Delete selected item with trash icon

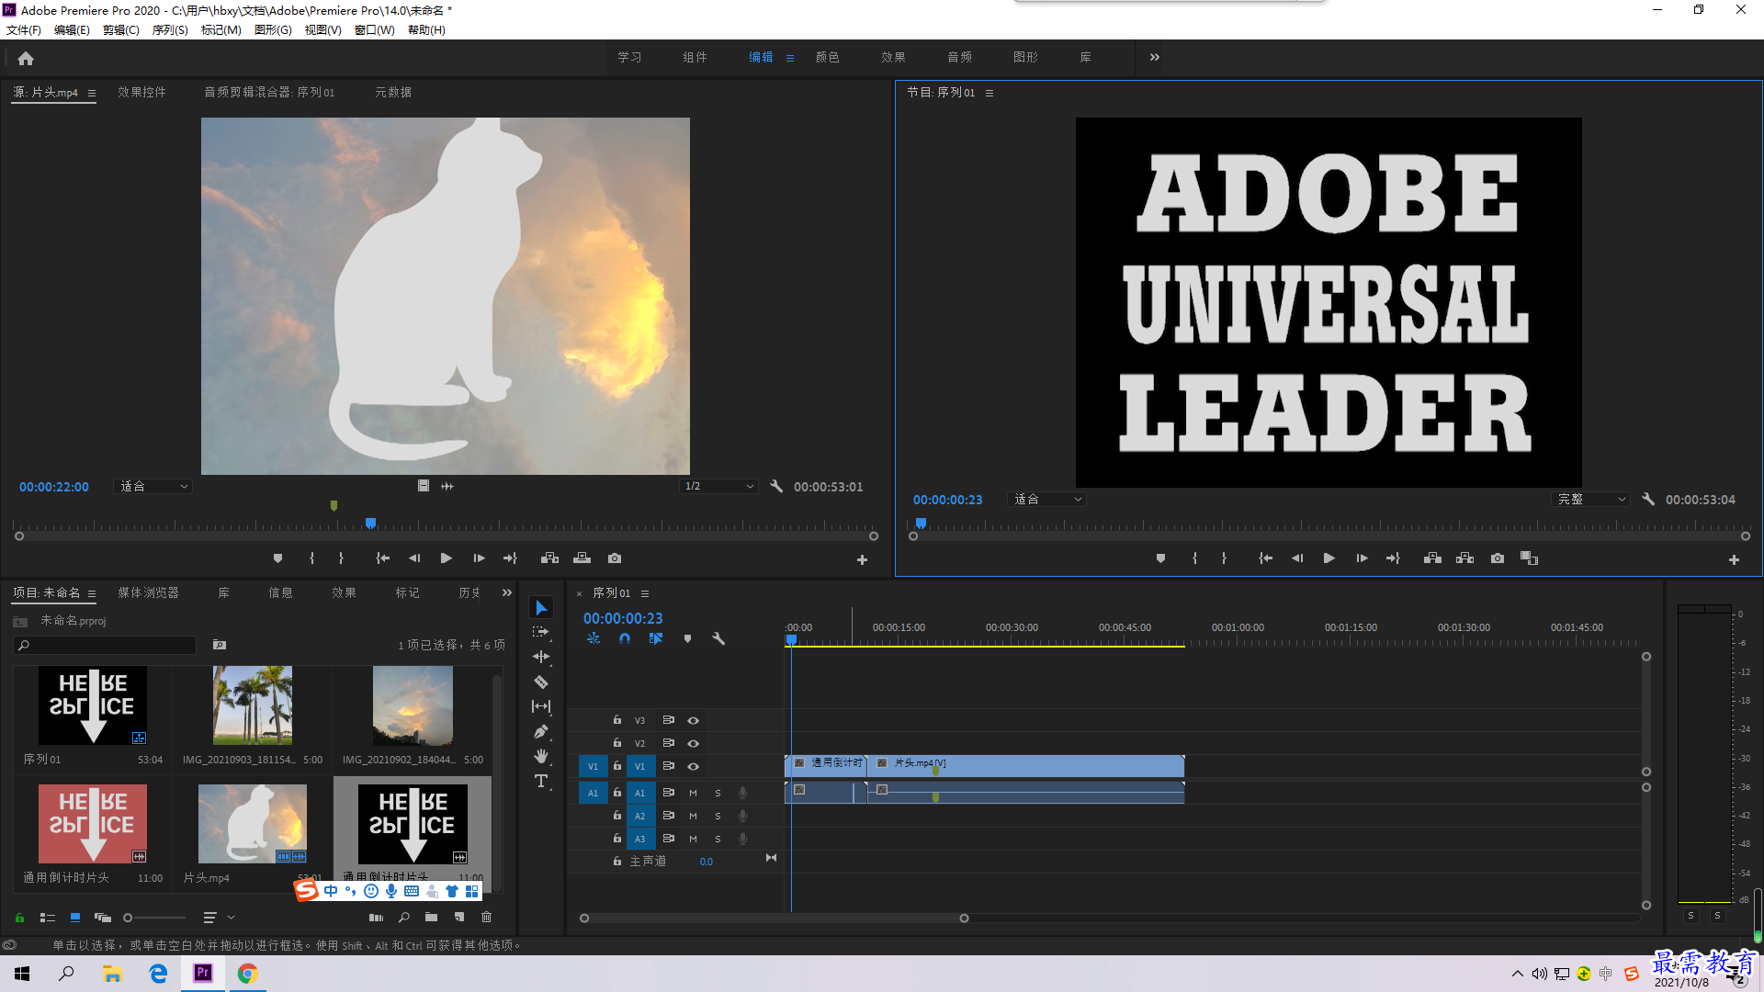tap(486, 917)
